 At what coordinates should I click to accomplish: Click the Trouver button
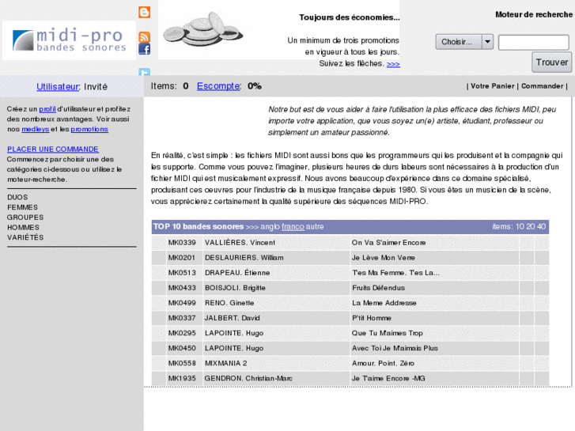pyautogui.click(x=551, y=62)
